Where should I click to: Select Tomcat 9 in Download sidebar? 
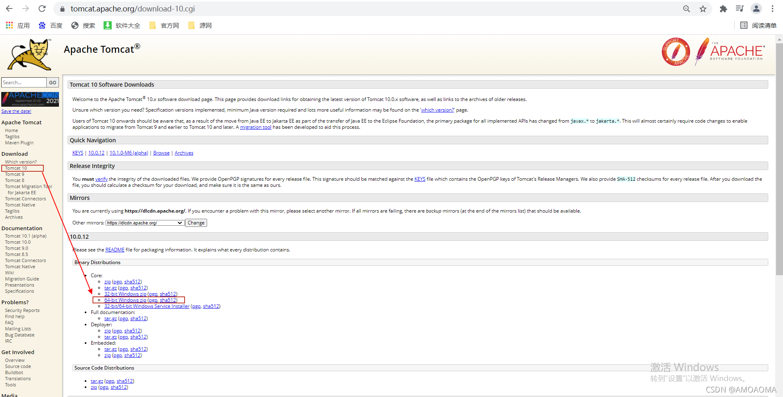15,174
